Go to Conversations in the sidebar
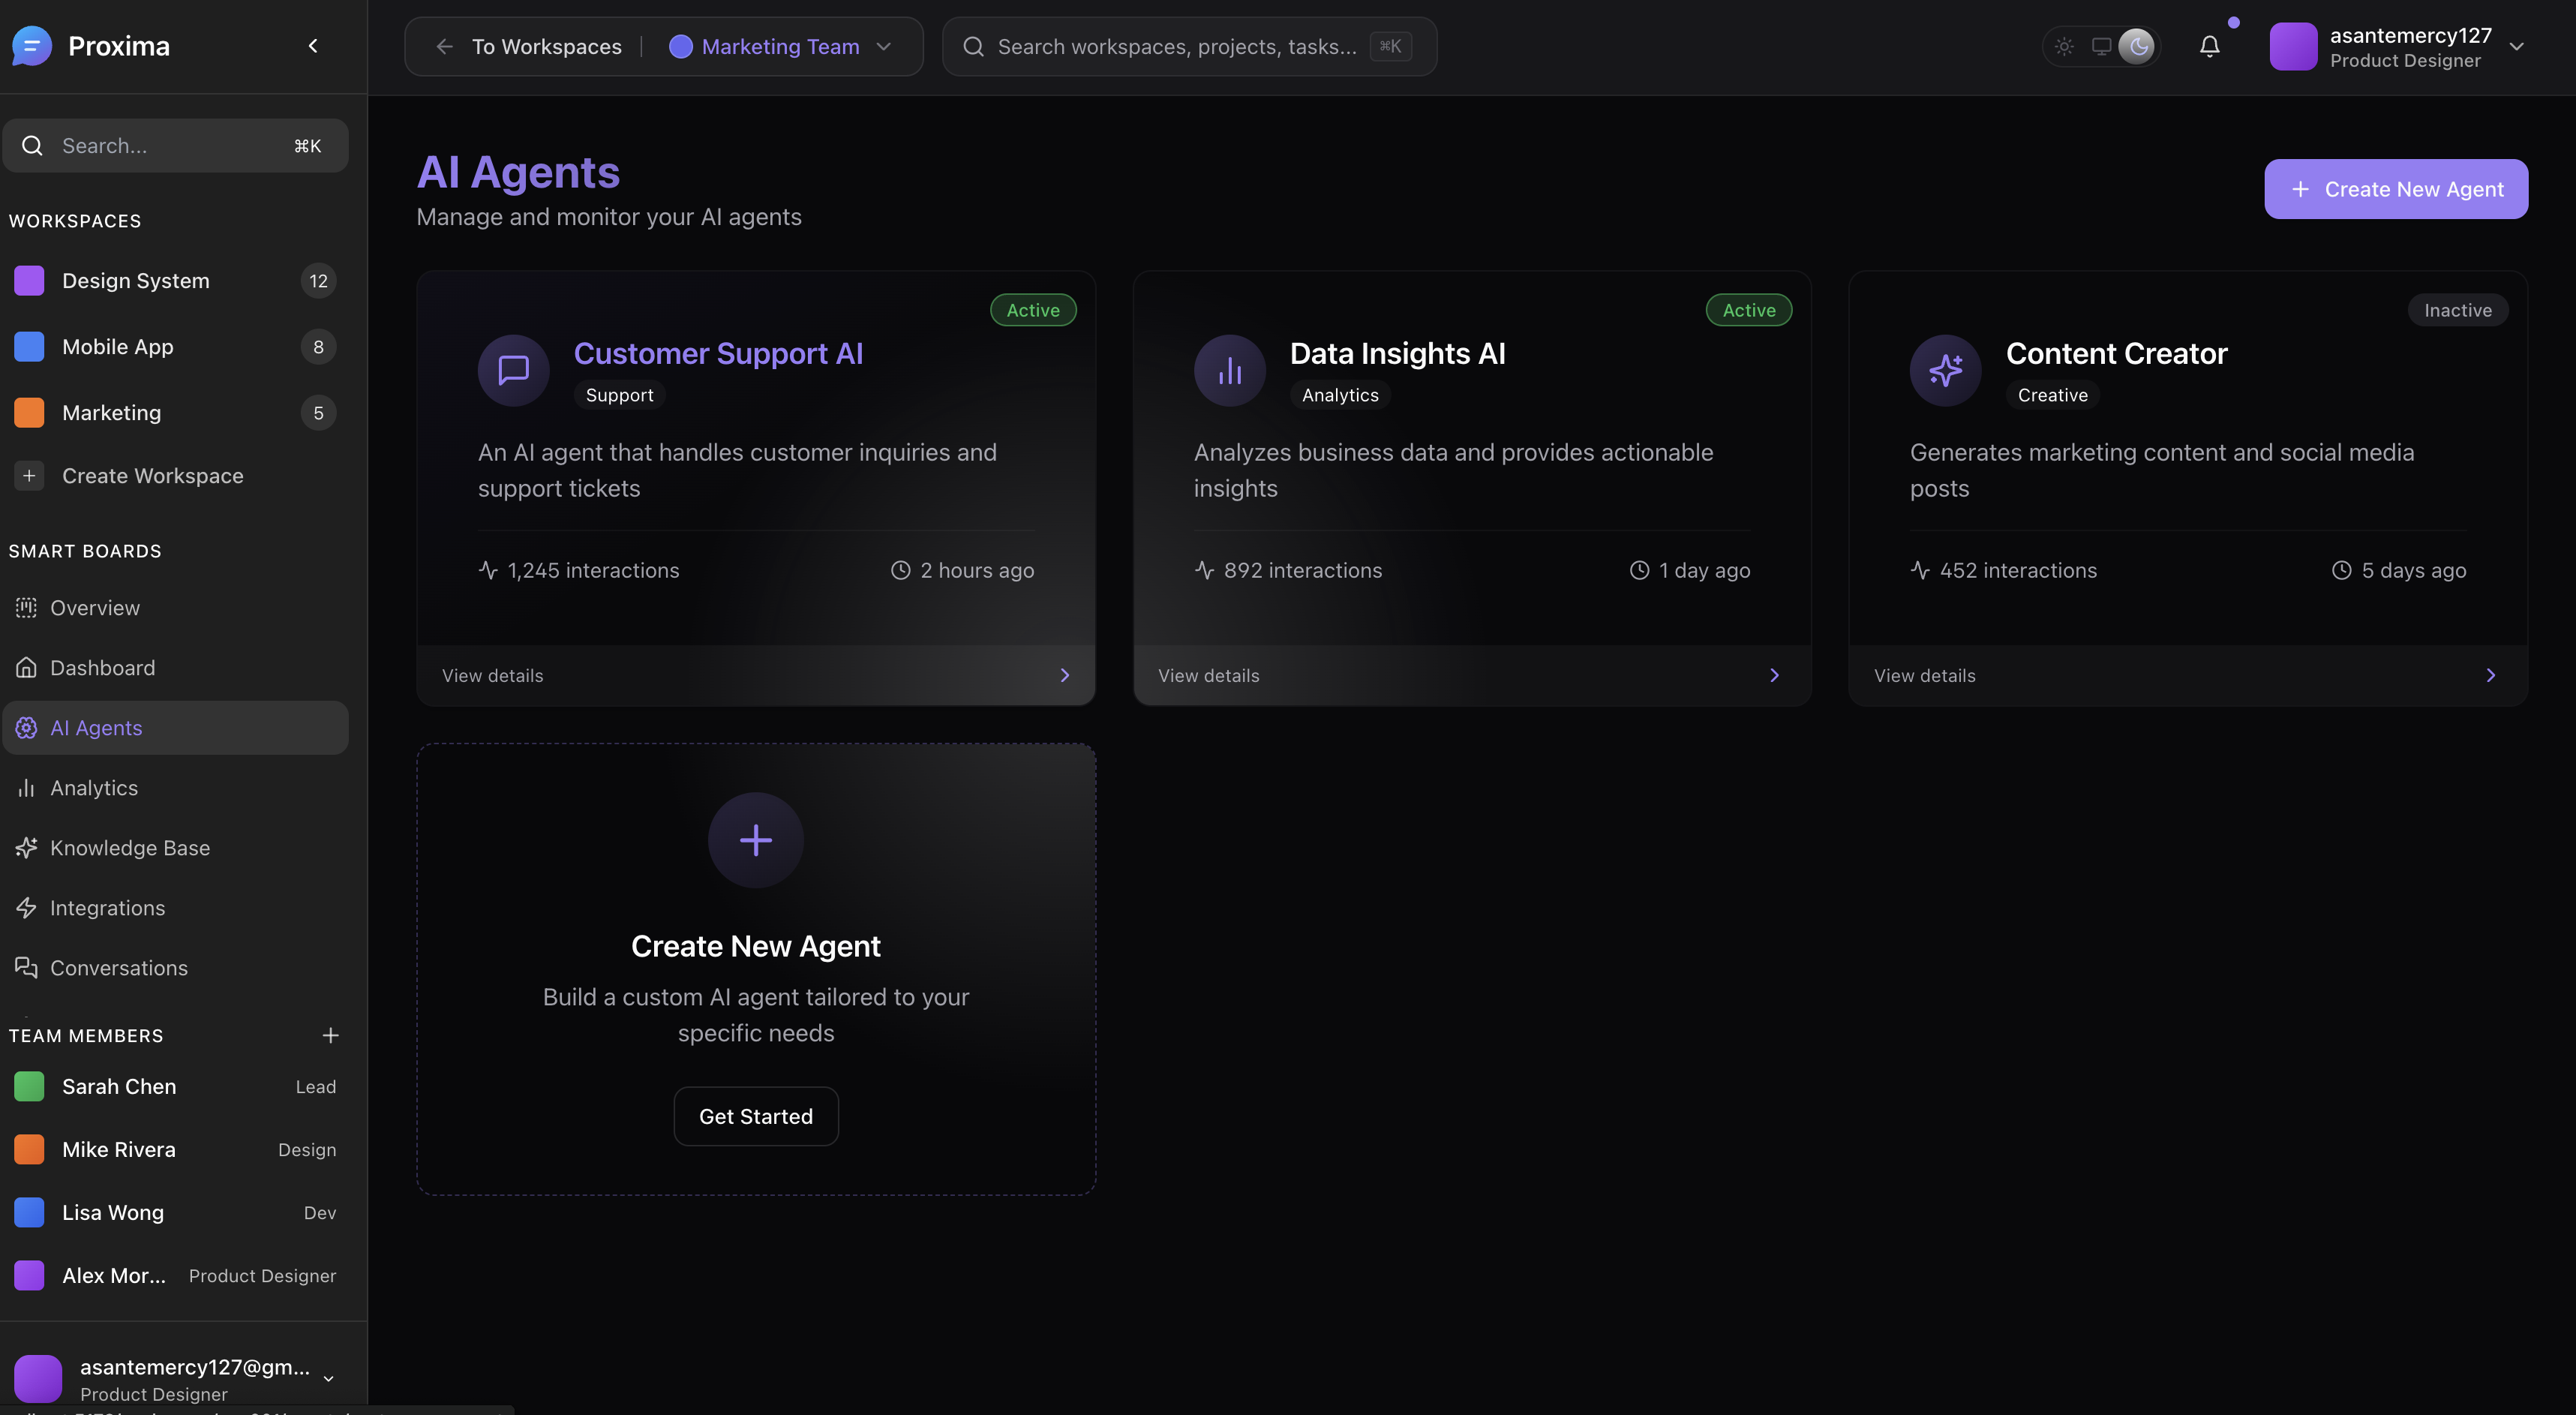Viewport: 2576px width, 1415px height. [118, 968]
